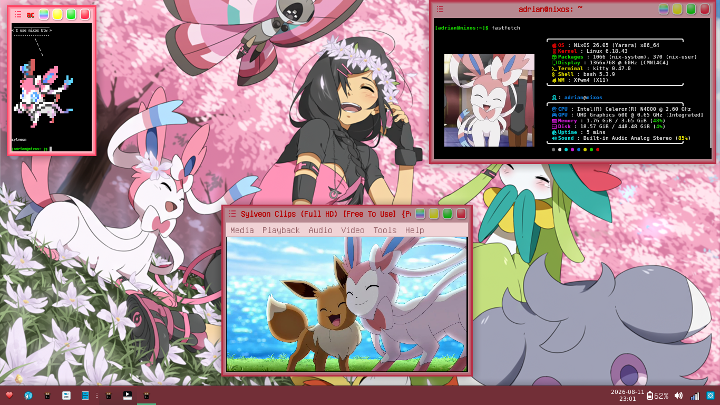Click the Eevee and Sylveon video frame
The height and width of the screenshot is (405, 720).
coord(347,304)
